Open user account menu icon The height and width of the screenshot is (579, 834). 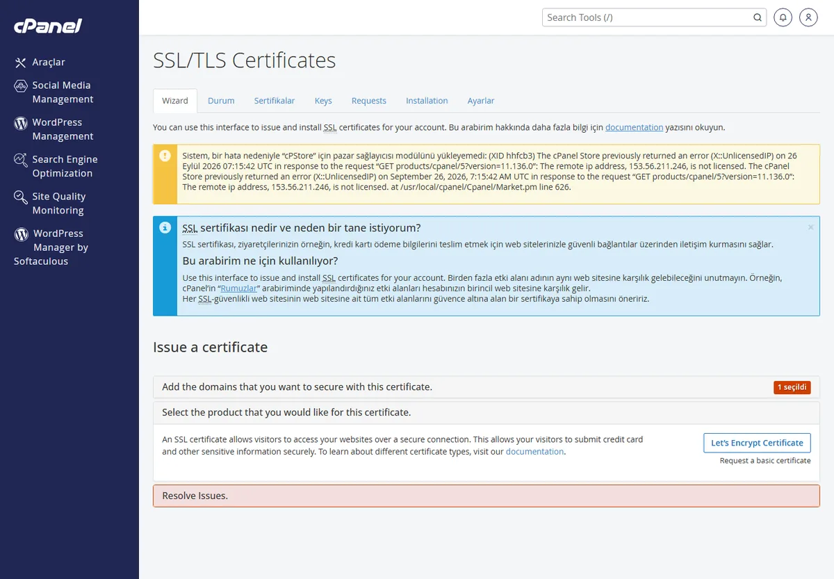point(808,17)
